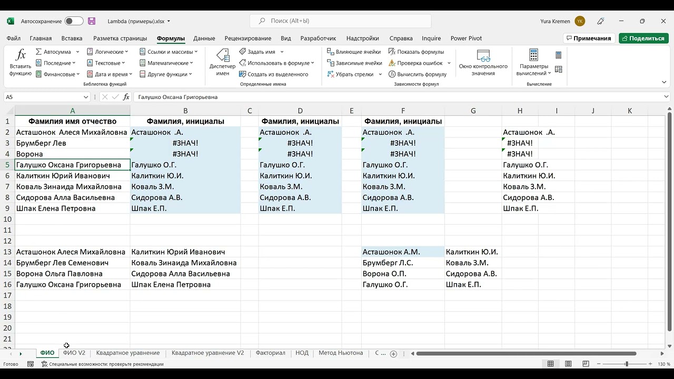Open the Логические functions icon
The height and width of the screenshot is (379, 674).
click(x=90, y=52)
